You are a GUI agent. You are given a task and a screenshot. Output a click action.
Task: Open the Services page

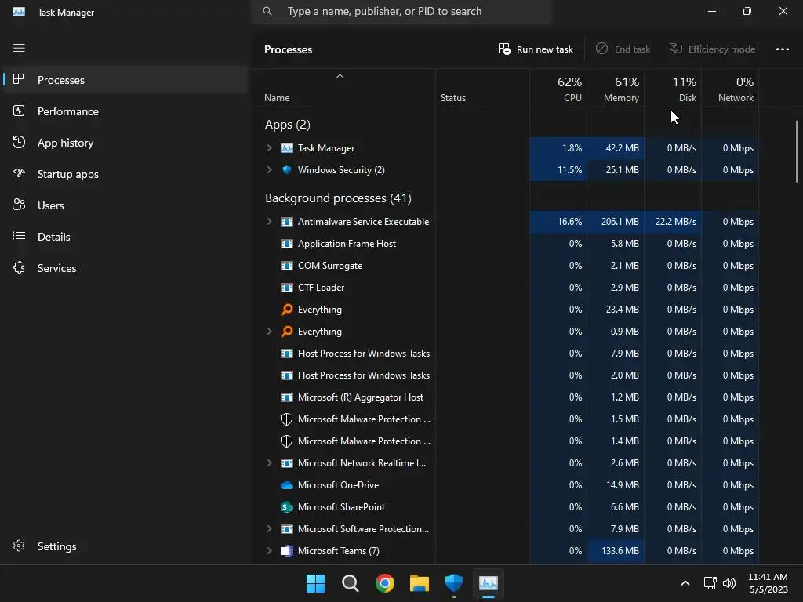[125, 268]
